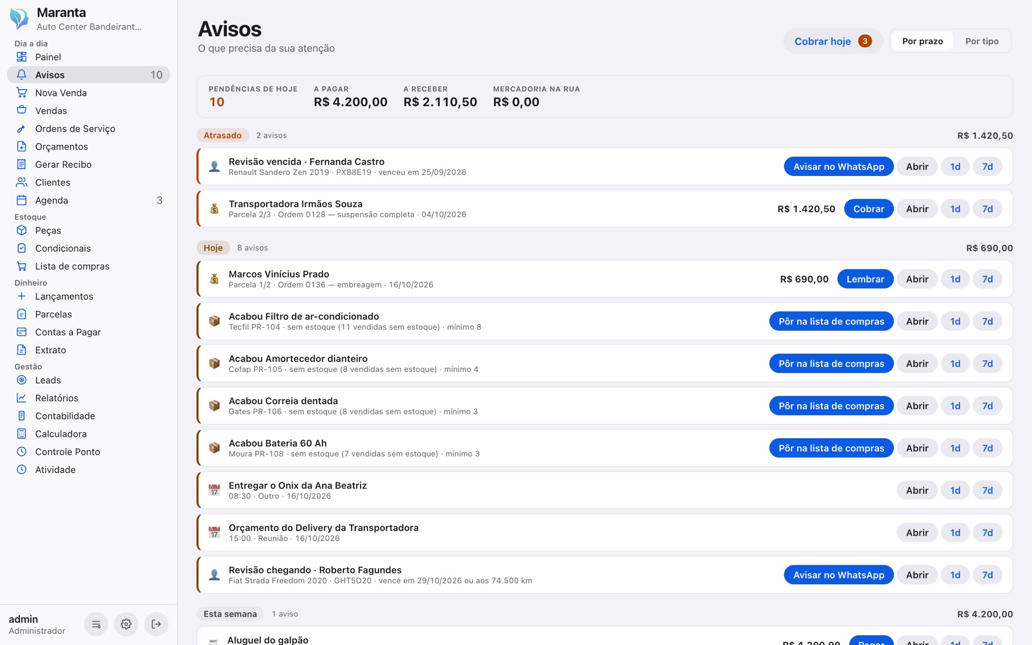The width and height of the screenshot is (1032, 645).
Task: Click Cobrar hoje button
Action: pyautogui.click(x=832, y=41)
